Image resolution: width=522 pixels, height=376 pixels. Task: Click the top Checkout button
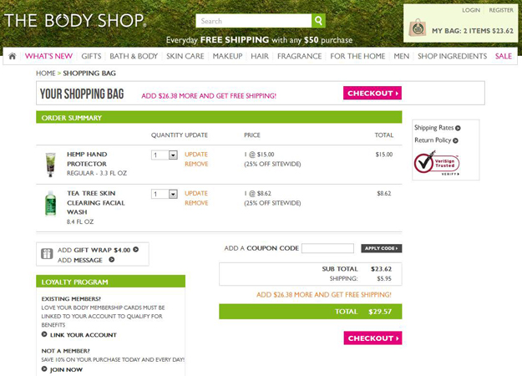372,93
